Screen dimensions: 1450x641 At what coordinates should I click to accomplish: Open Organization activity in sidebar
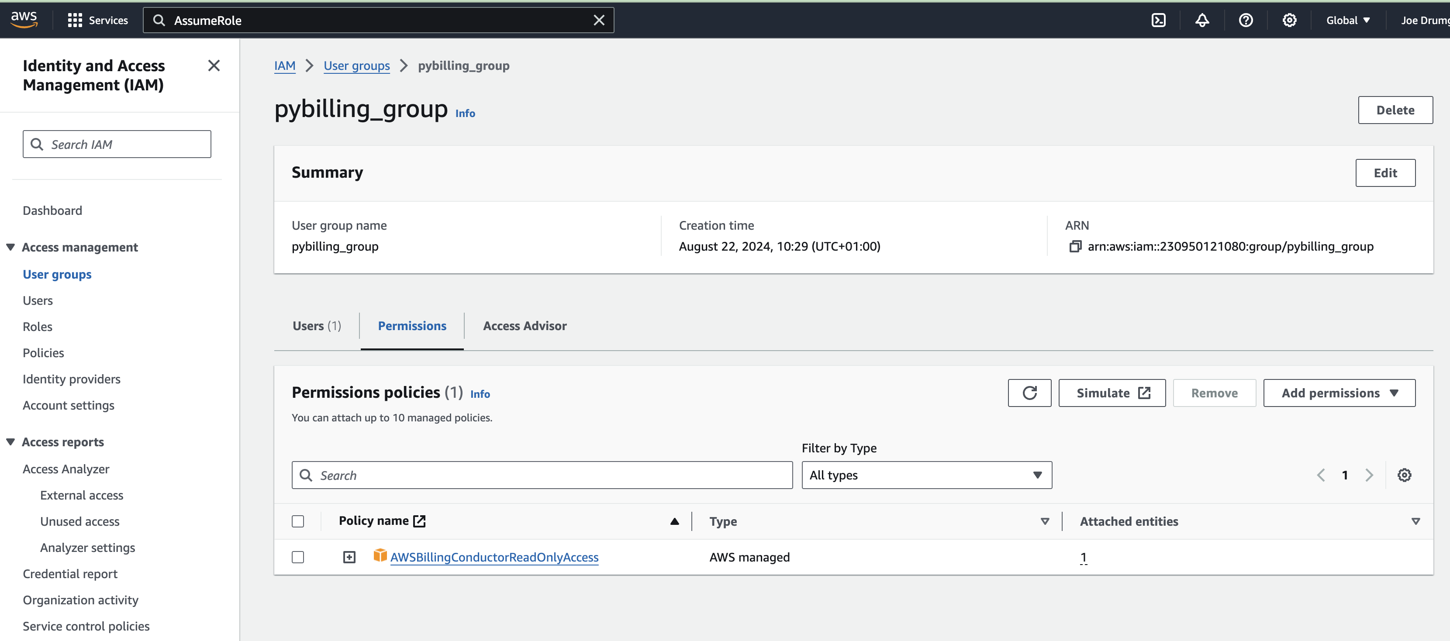(80, 600)
